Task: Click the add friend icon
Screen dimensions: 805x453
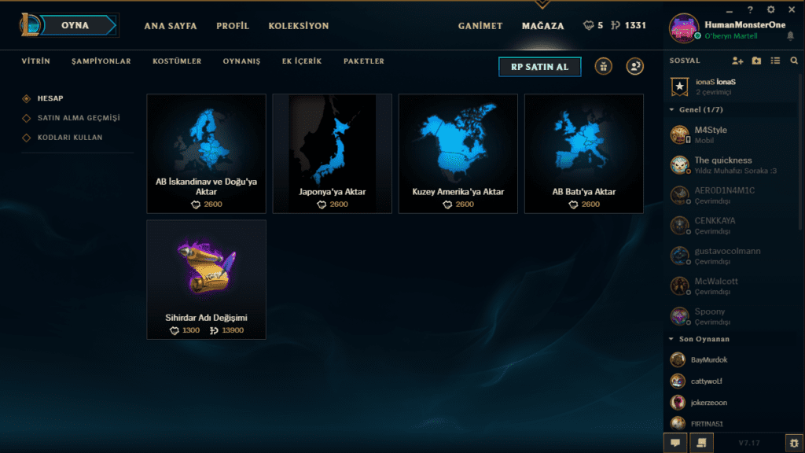Action: pos(737,61)
